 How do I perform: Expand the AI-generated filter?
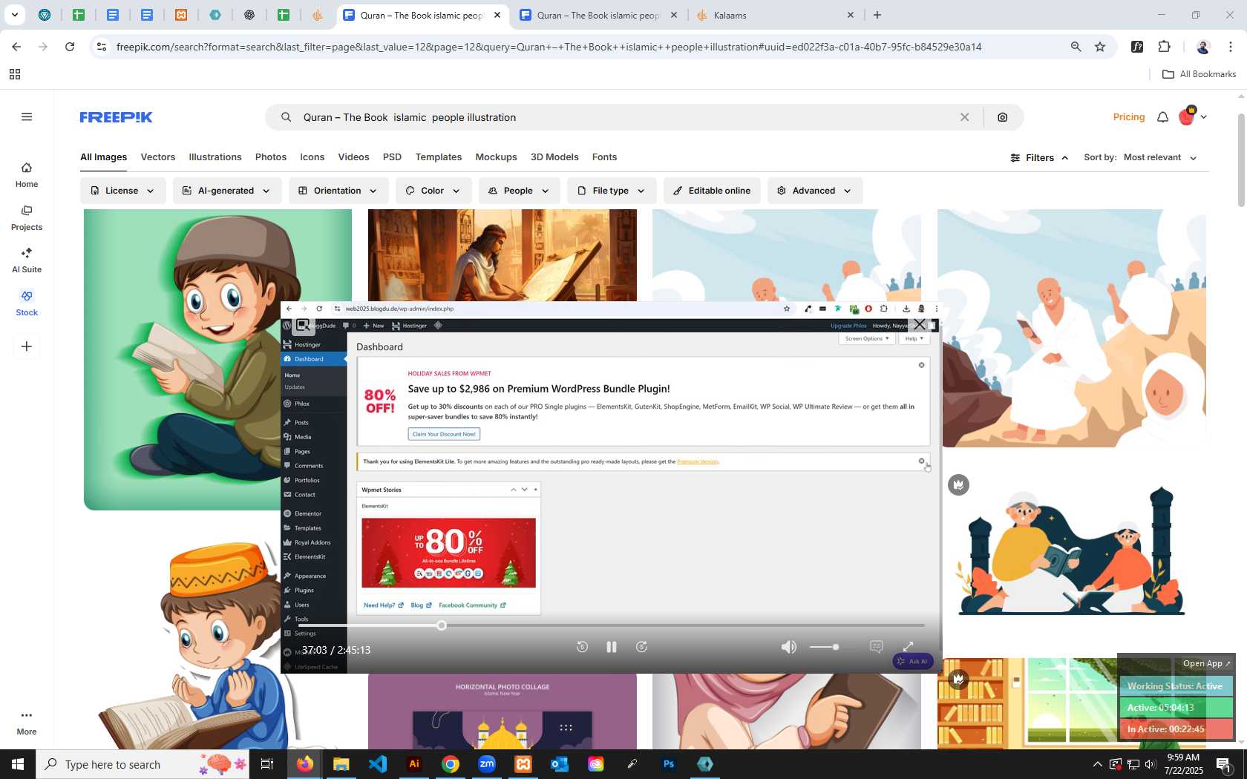227,191
